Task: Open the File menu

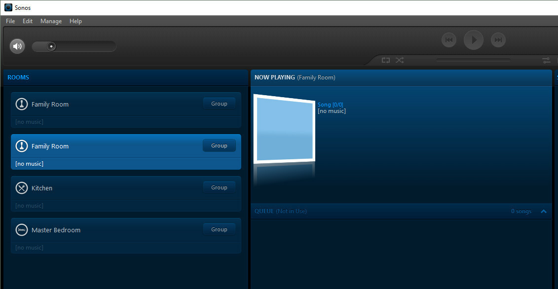Action: (10, 21)
